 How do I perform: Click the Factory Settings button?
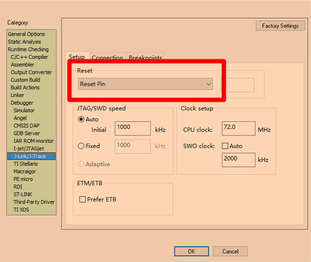tap(280, 26)
